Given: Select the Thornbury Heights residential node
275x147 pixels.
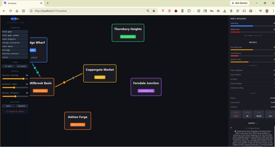Looking at the screenshot, I should point(128,33).
